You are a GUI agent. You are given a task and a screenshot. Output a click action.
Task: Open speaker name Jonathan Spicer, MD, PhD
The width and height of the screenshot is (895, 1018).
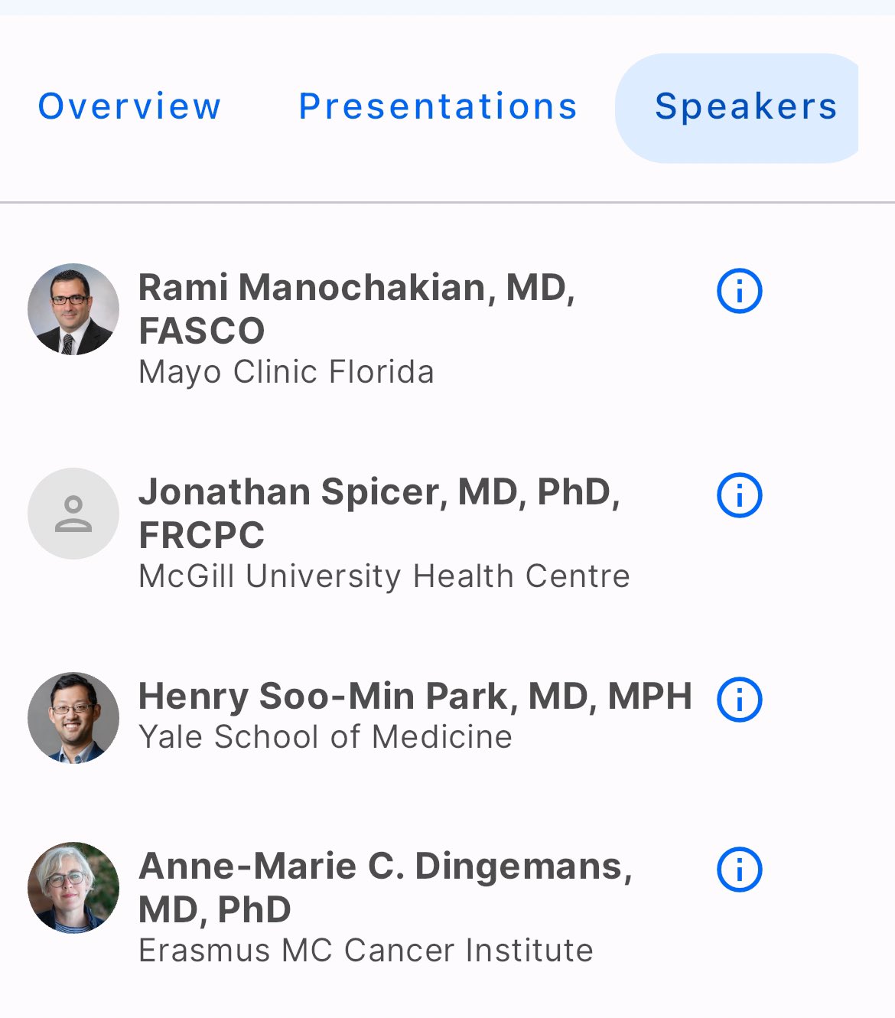[x=379, y=492]
